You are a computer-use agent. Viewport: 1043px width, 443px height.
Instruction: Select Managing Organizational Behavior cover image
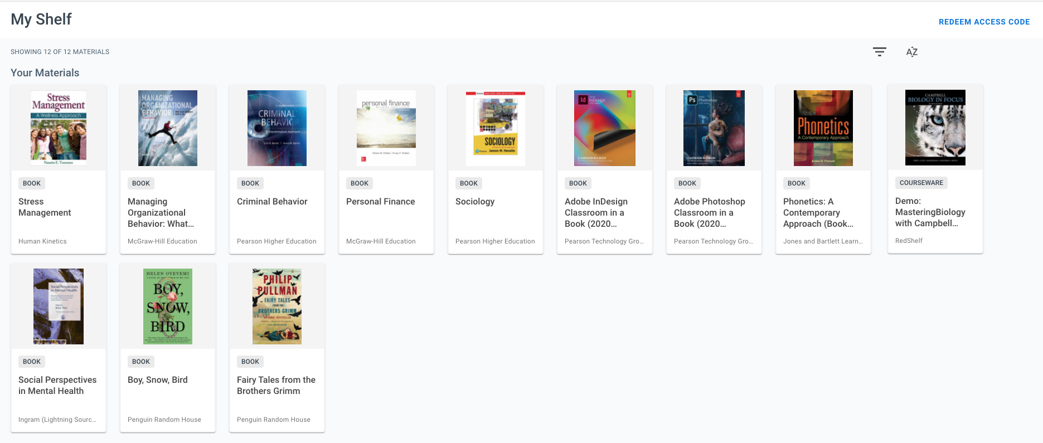[168, 128]
